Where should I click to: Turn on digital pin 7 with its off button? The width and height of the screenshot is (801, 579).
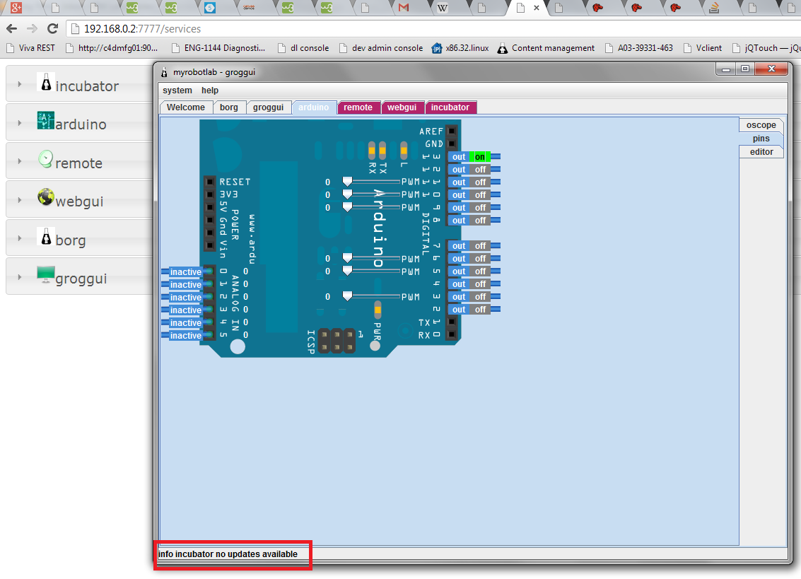point(480,246)
